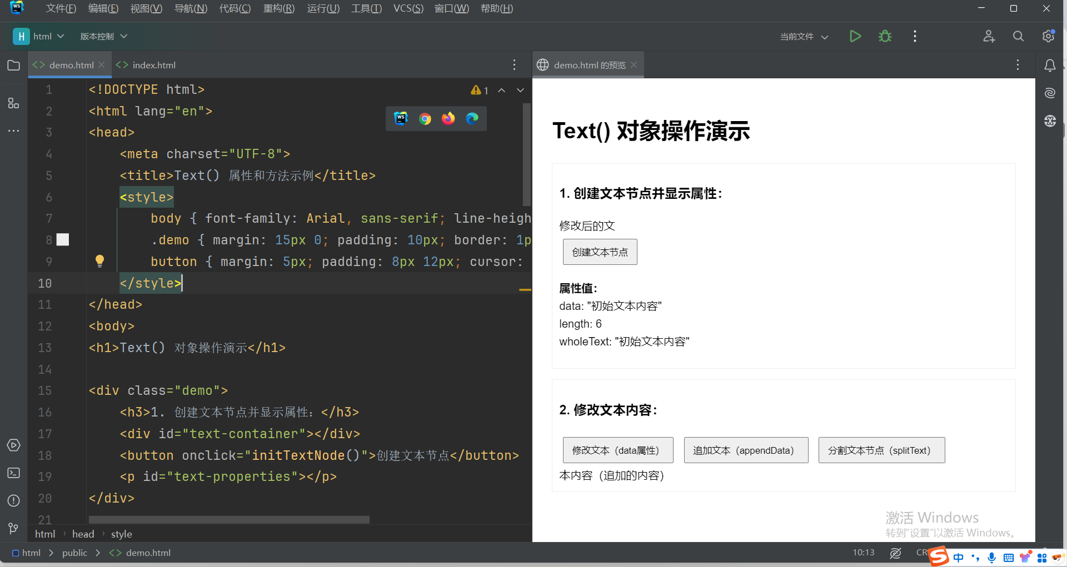Click the intention lightbulb on line 9
The width and height of the screenshot is (1067, 567).
(100, 261)
